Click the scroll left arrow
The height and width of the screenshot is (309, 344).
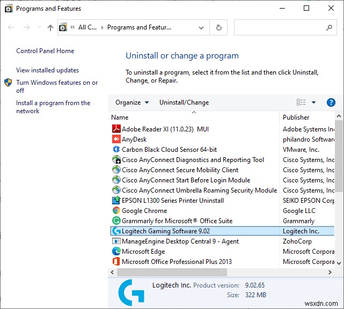pyautogui.click(x=112, y=272)
